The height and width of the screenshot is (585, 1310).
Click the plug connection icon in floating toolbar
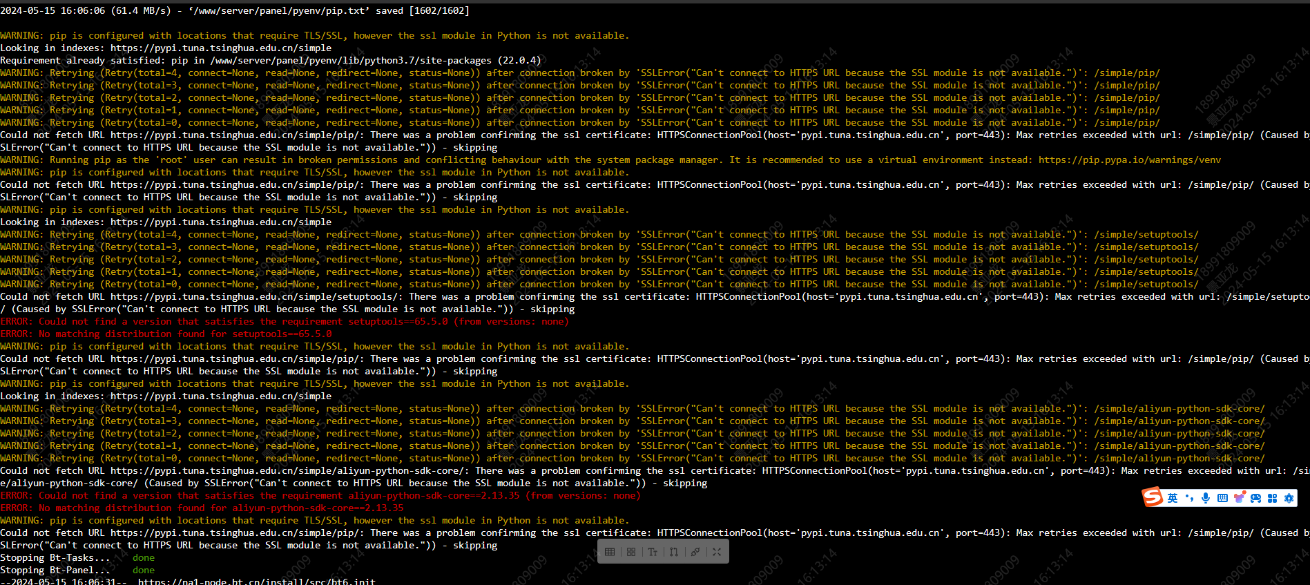point(695,552)
